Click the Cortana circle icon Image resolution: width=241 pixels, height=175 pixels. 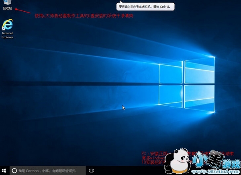point(14,171)
